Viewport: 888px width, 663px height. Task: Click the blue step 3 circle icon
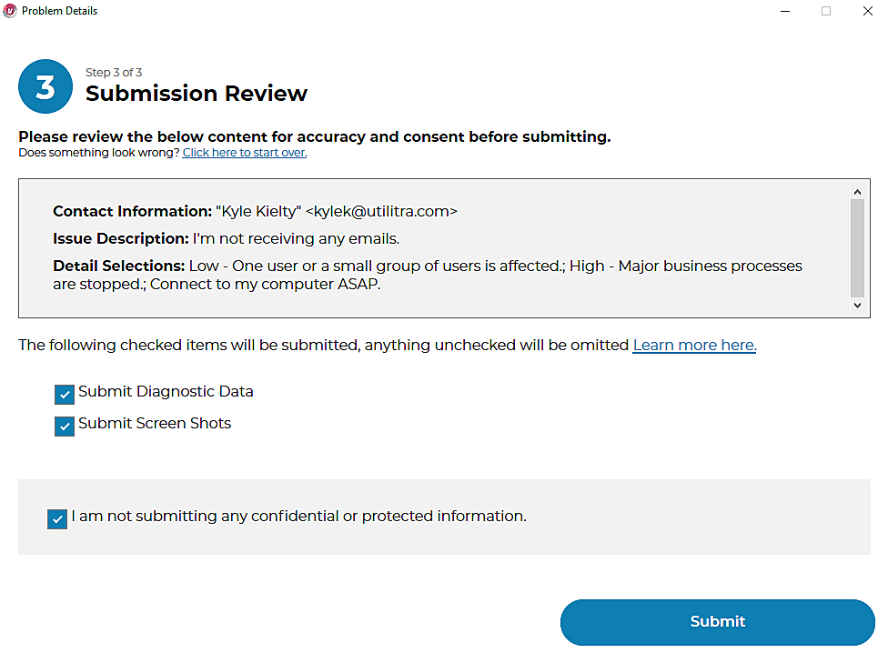tap(45, 86)
